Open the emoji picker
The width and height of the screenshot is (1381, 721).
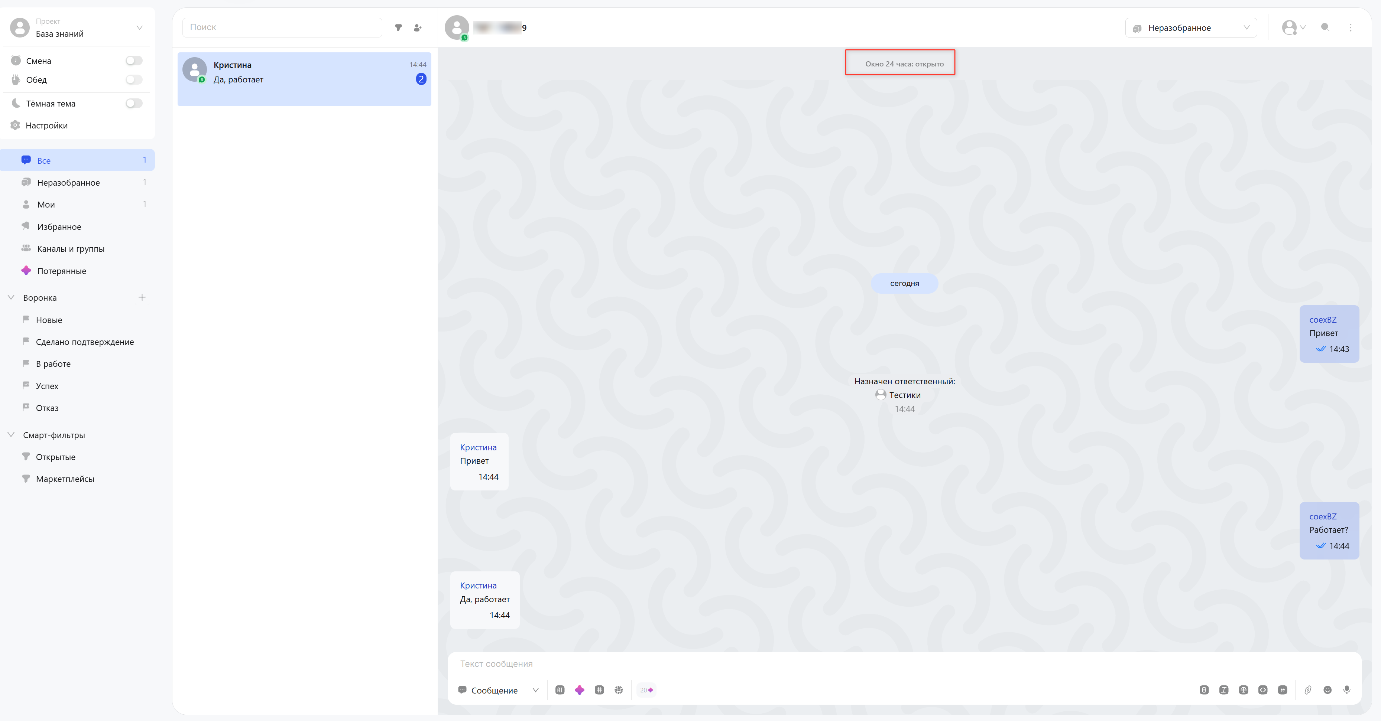1327,690
